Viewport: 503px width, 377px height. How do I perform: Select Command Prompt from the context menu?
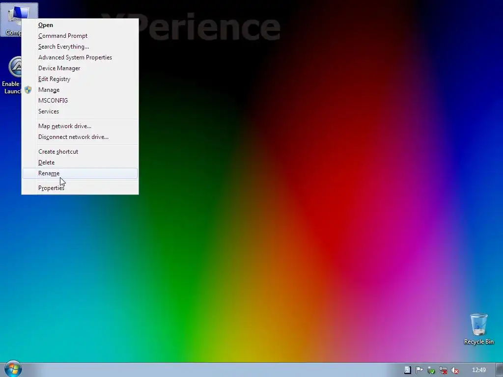click(x=80, y=36)
